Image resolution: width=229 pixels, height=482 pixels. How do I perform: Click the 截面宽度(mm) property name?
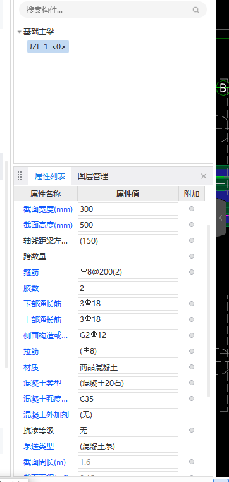48,209
